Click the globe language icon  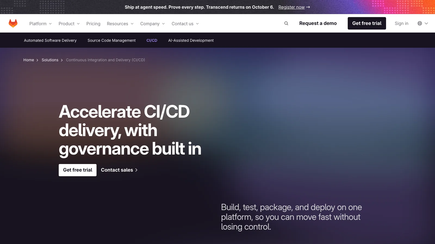coord(420,23)
